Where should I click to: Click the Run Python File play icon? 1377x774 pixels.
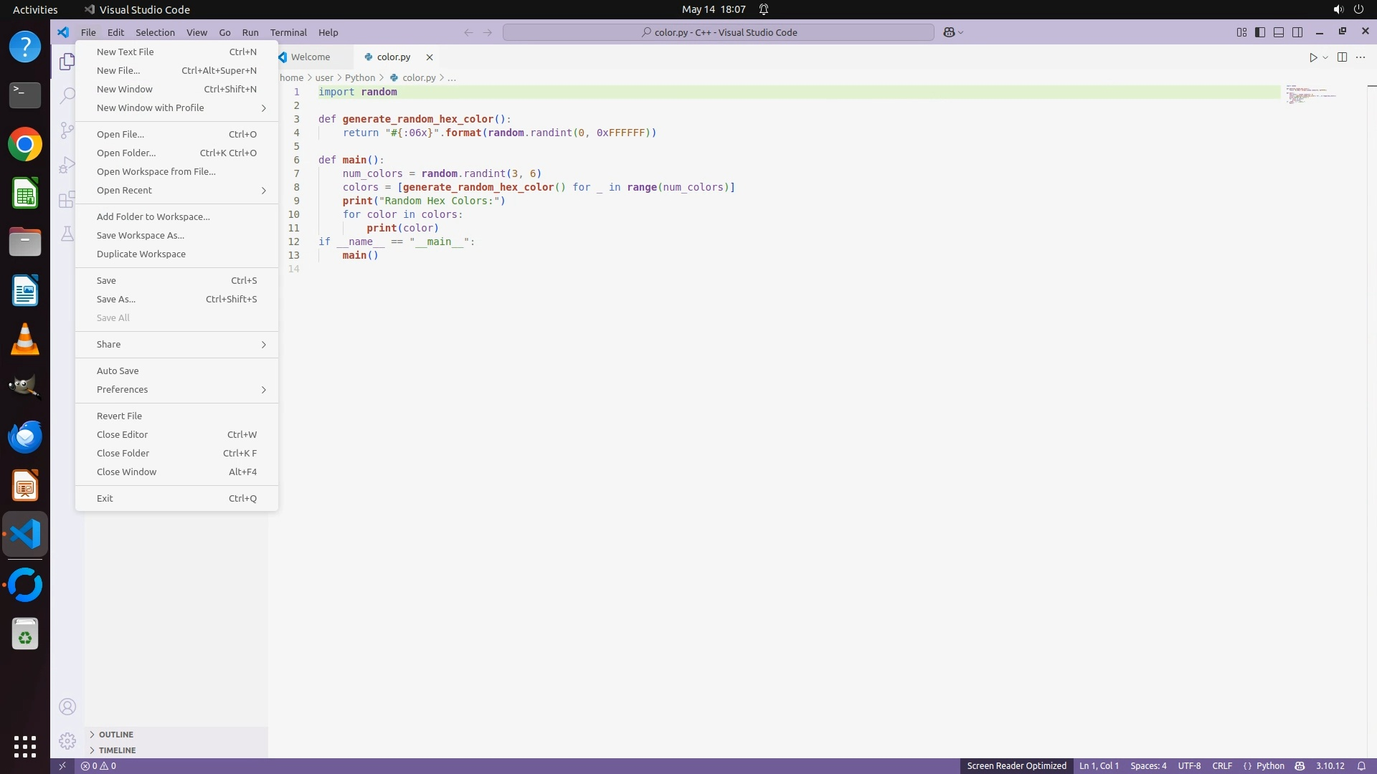(x=1312, y=57)
